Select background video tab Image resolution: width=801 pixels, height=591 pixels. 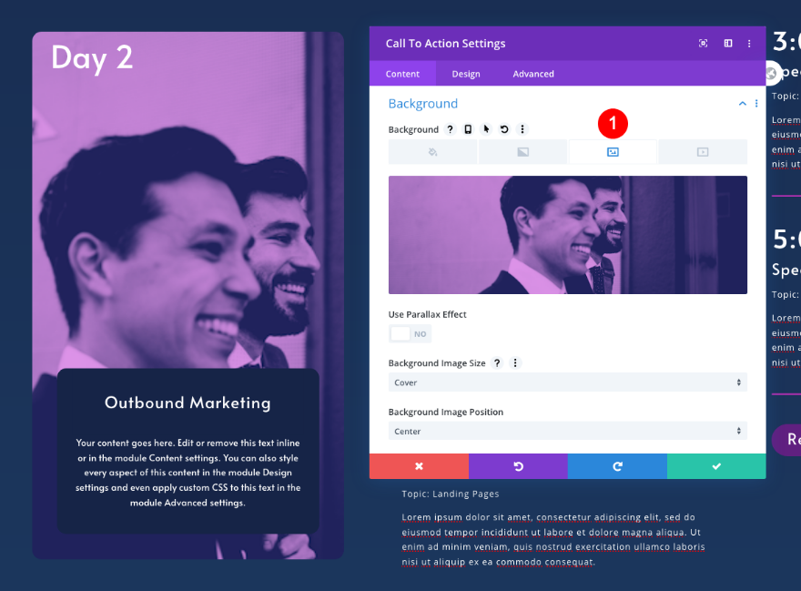point(703,152)
